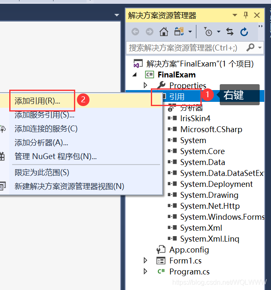Expand the Program.cs node
The height and width of the screenshot is (290, 271).
[x=145, y=271]
